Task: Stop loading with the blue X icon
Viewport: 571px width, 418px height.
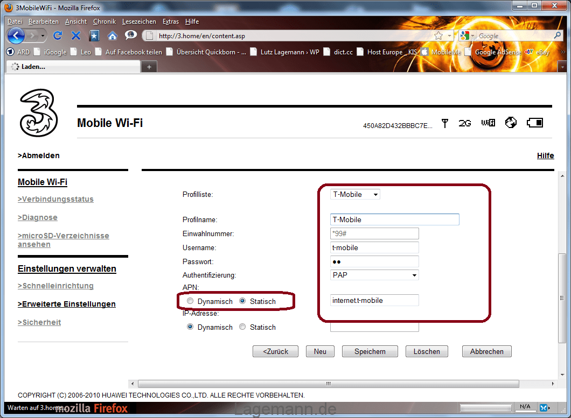Action: (x=76, y=36)
